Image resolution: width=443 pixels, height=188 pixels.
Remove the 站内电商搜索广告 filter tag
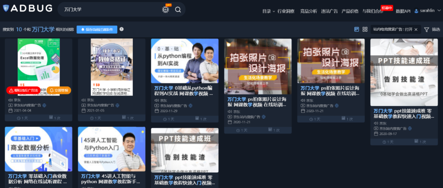click(416, 30)
